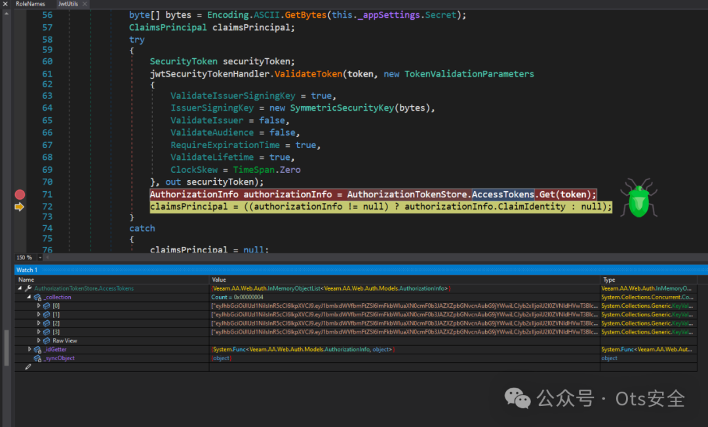
Task: Select the JwtUtils tab
Action: coord(68,4)
